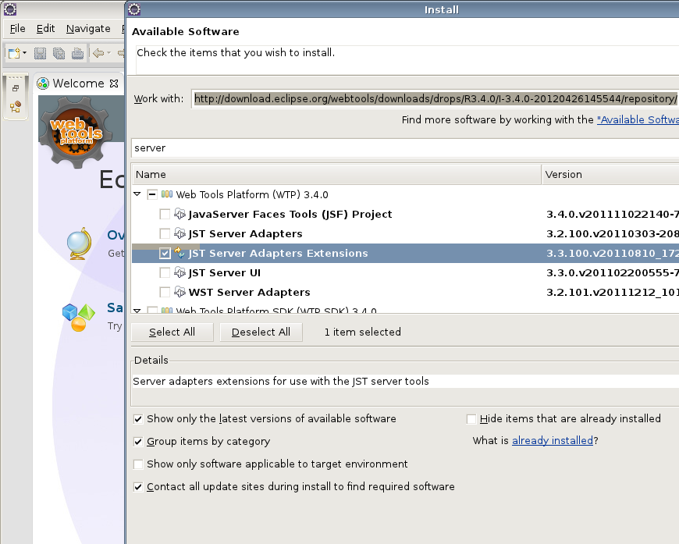Click the server filter text field
Viewport: 679px width, 544px height.
405,148
